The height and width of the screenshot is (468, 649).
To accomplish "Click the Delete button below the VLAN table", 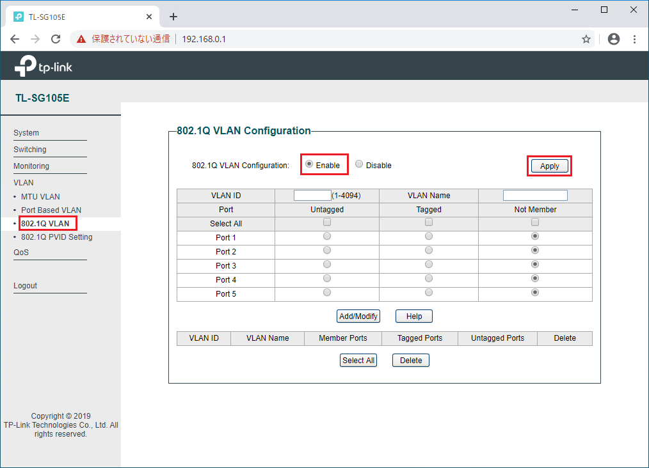I will click(411, 361).
